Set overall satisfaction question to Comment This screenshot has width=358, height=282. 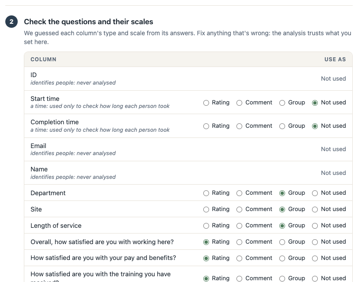(x=239, y=242)
